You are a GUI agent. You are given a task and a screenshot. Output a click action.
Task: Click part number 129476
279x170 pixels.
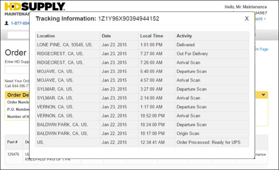click(x=13, y=154)
